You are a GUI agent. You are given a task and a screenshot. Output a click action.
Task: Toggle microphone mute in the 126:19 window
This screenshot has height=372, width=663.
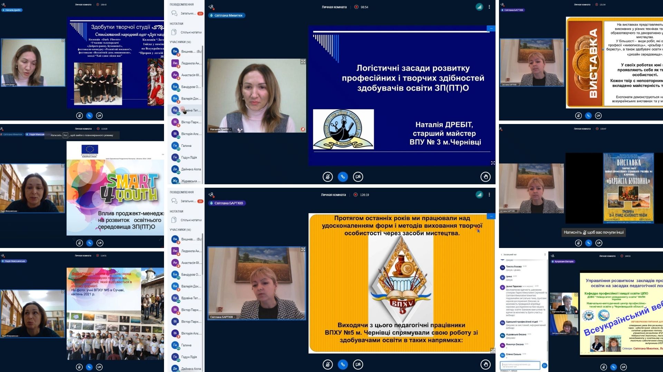(x=328, y=364)
